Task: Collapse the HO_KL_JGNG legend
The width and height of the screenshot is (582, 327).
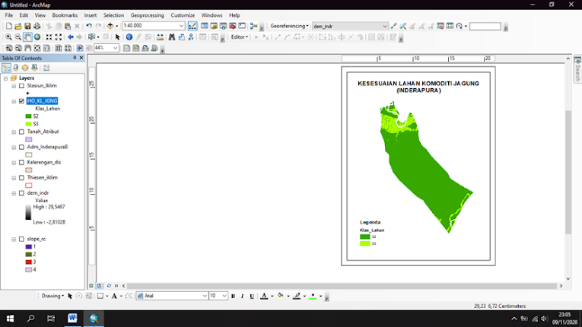Action: point(14,101)
